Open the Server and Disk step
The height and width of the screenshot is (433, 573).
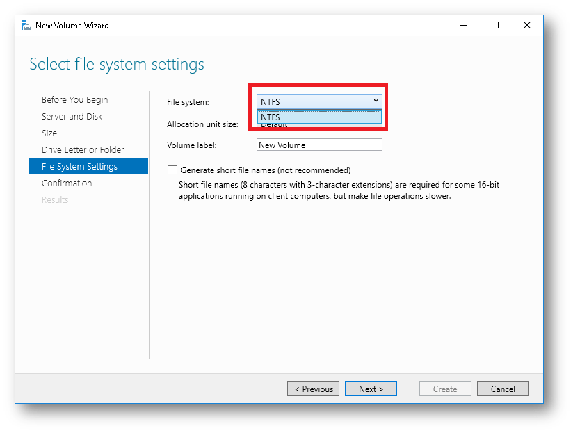pos(72,116)
